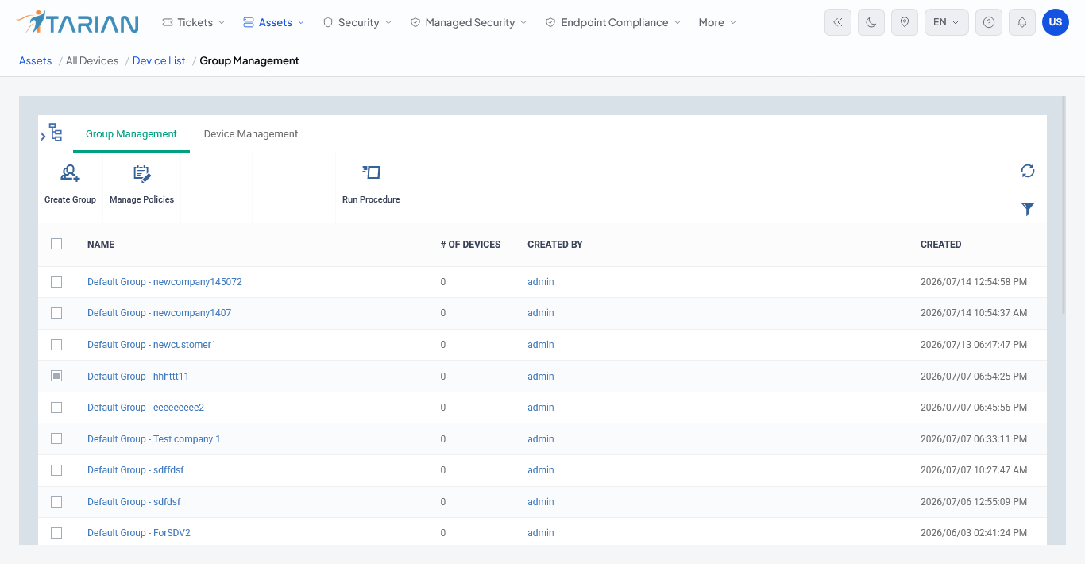Open Default Group - Test company 1 link

point(154,439)
